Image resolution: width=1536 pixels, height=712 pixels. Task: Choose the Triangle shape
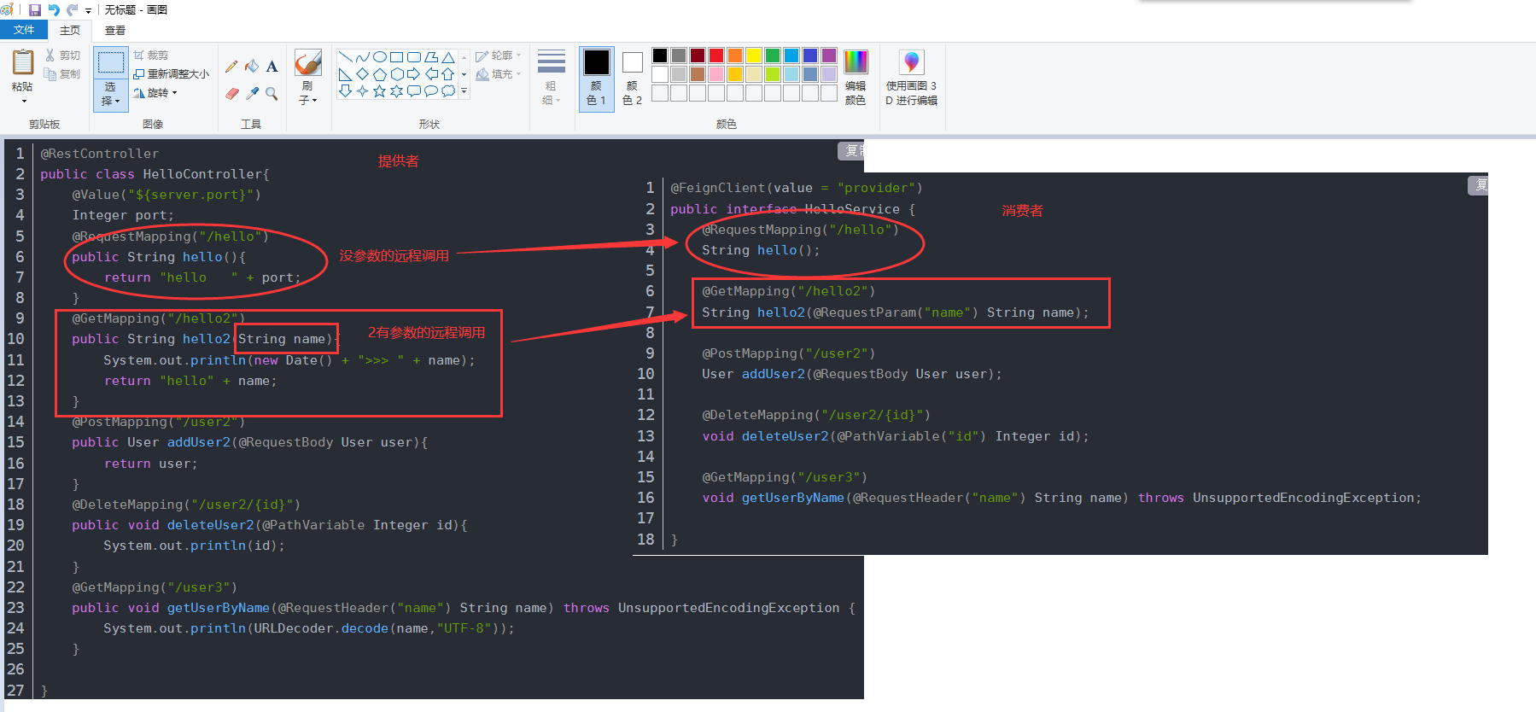[x=447, y=57]
